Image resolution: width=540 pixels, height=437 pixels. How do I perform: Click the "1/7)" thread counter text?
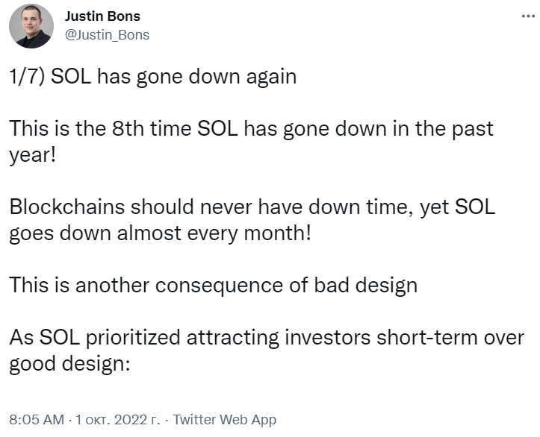[x=27, y=76]
